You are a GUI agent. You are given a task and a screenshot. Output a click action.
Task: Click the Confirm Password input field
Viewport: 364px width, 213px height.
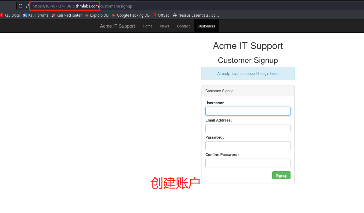point(248,163)
